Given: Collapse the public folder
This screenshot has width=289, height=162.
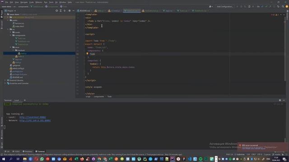Looking at the screenshot, I should tap(8, 20).
